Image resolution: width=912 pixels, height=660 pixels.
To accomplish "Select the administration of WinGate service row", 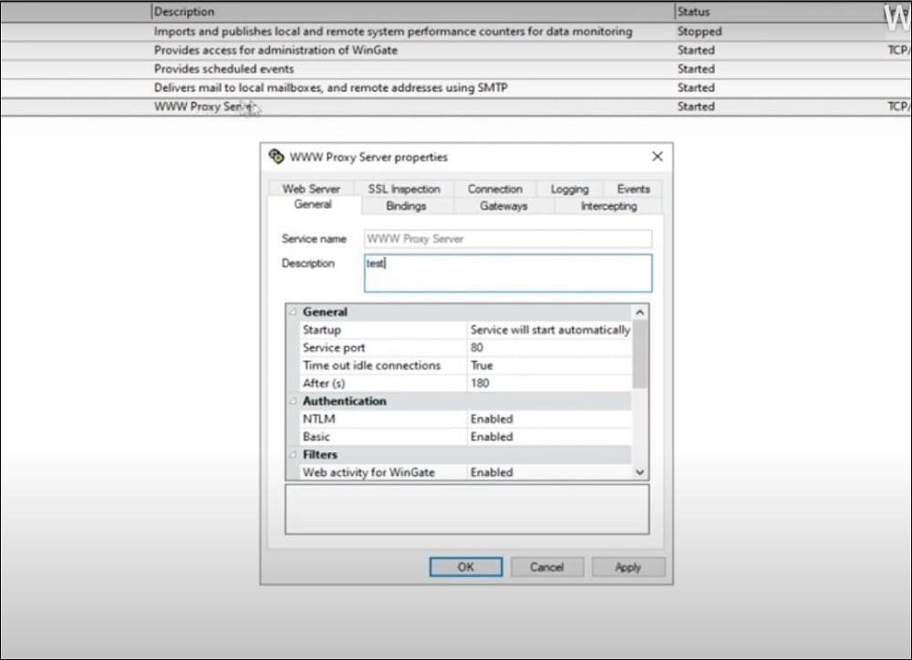I will click(456, 50).
